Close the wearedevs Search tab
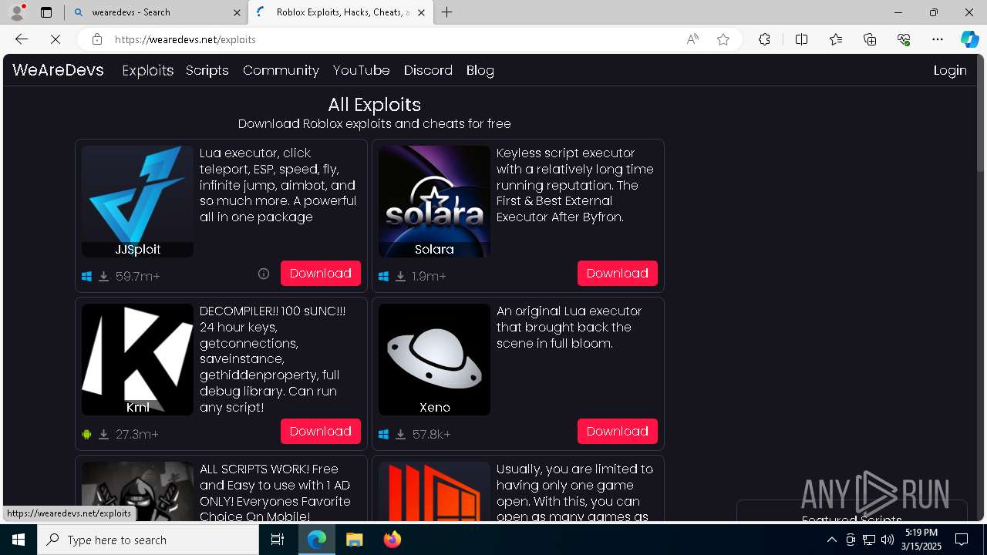The image size is (987, 555). coord(237,12)
